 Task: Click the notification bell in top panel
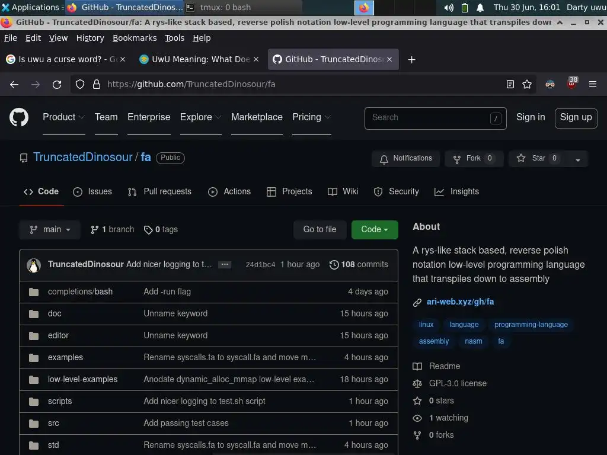(480, 7)
